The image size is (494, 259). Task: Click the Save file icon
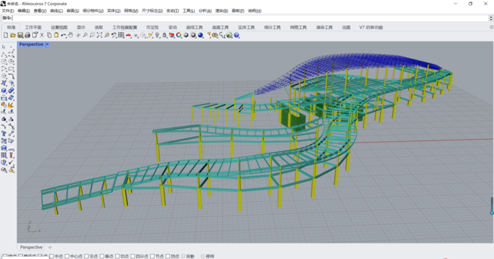click(x=20, y=35)
